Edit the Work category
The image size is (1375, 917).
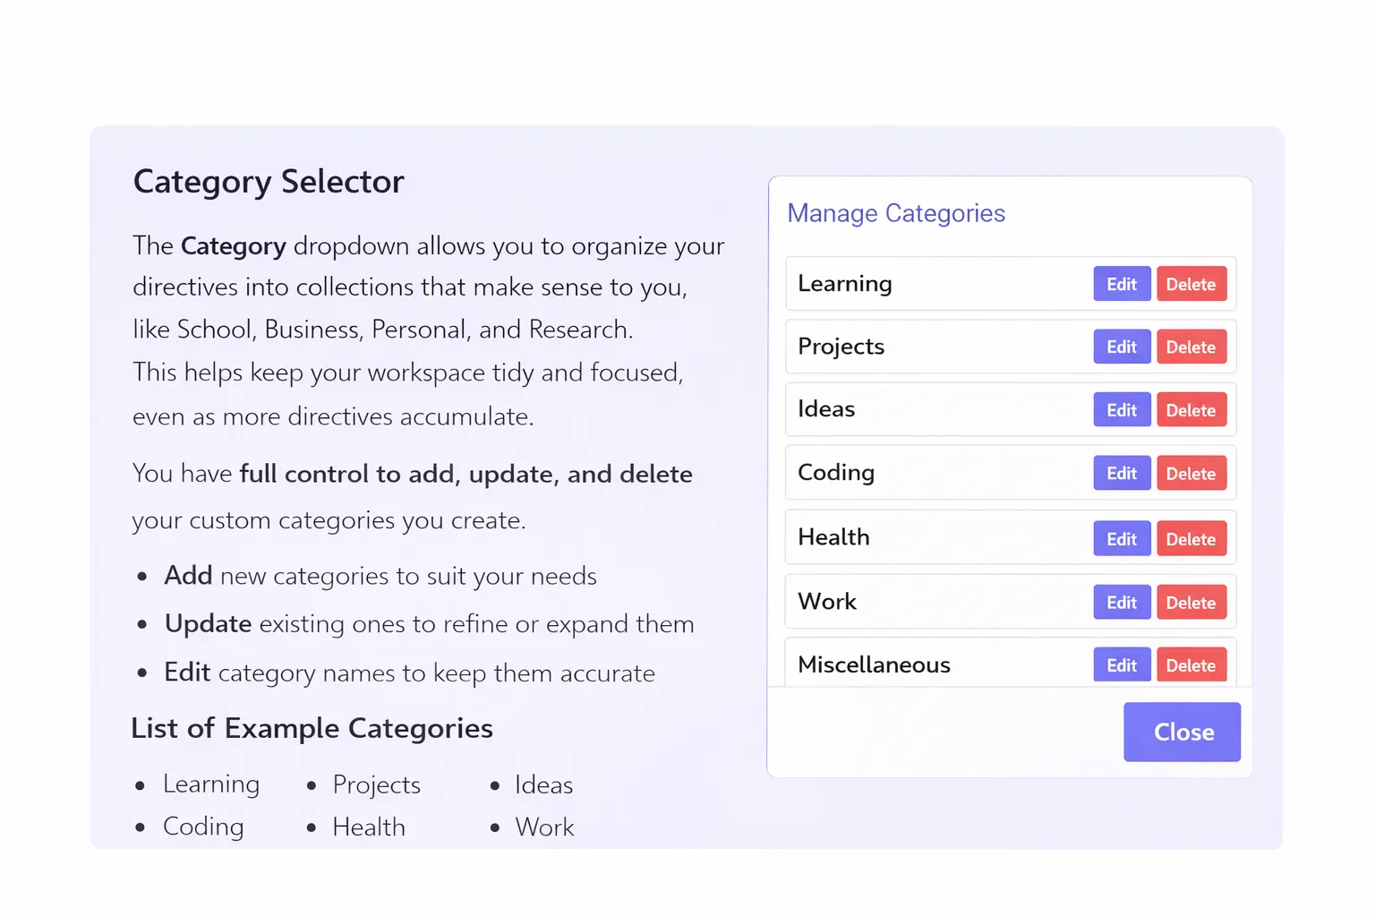click(1121, 603)
